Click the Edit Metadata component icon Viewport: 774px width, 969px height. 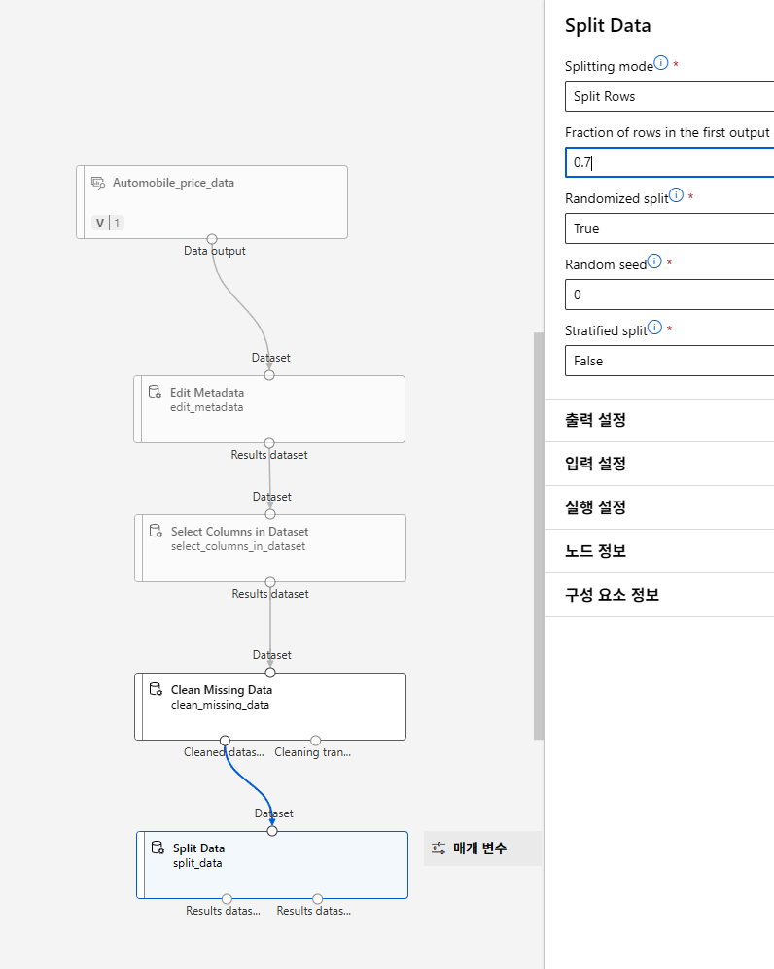coord(156,392)
